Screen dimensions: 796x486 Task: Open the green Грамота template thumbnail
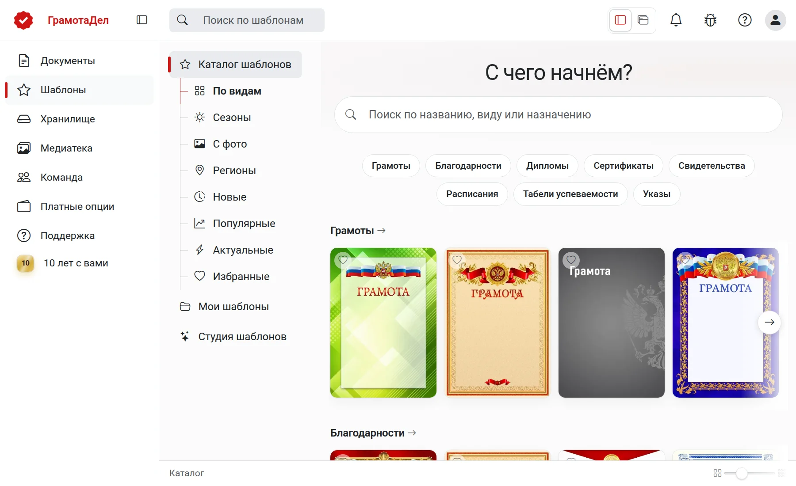click(x=383, y=323)
